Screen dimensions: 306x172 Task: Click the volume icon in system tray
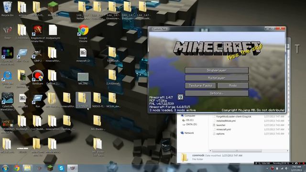coord(286,168)
